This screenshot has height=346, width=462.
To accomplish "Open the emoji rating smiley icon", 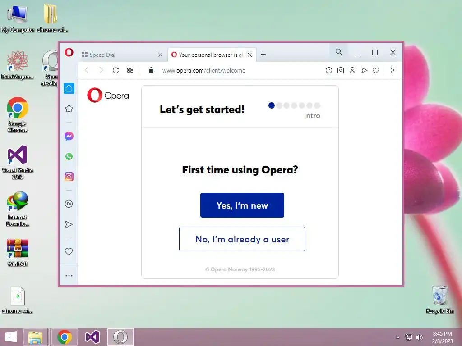I will pyautogui.click(x=329, y=70).
